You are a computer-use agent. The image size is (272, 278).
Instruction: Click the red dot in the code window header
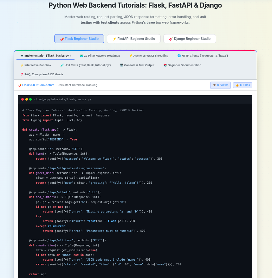click(x=23, y=99)
